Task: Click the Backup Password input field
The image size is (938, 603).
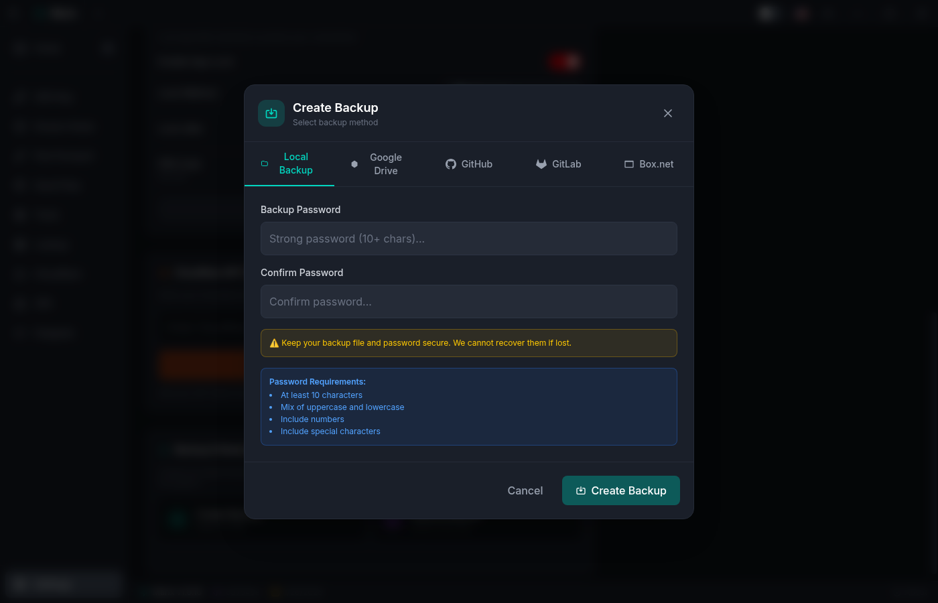Action: point(469,239)
